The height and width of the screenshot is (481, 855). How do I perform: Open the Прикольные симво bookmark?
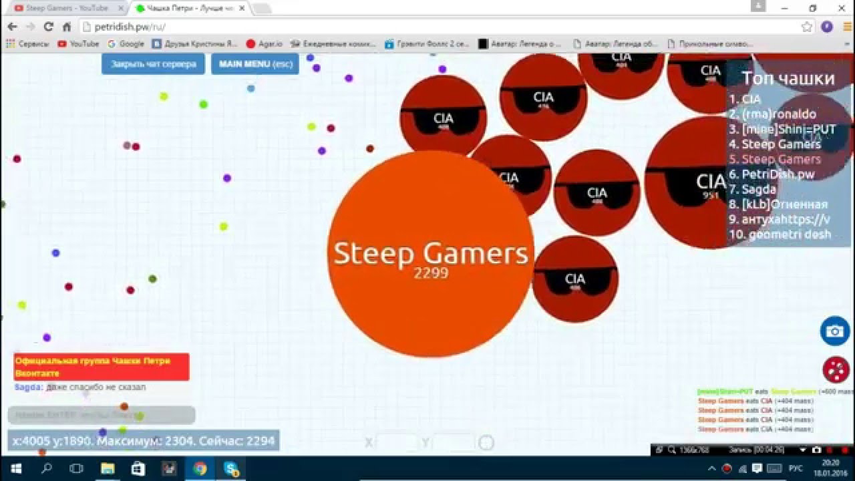pos(709,43)
